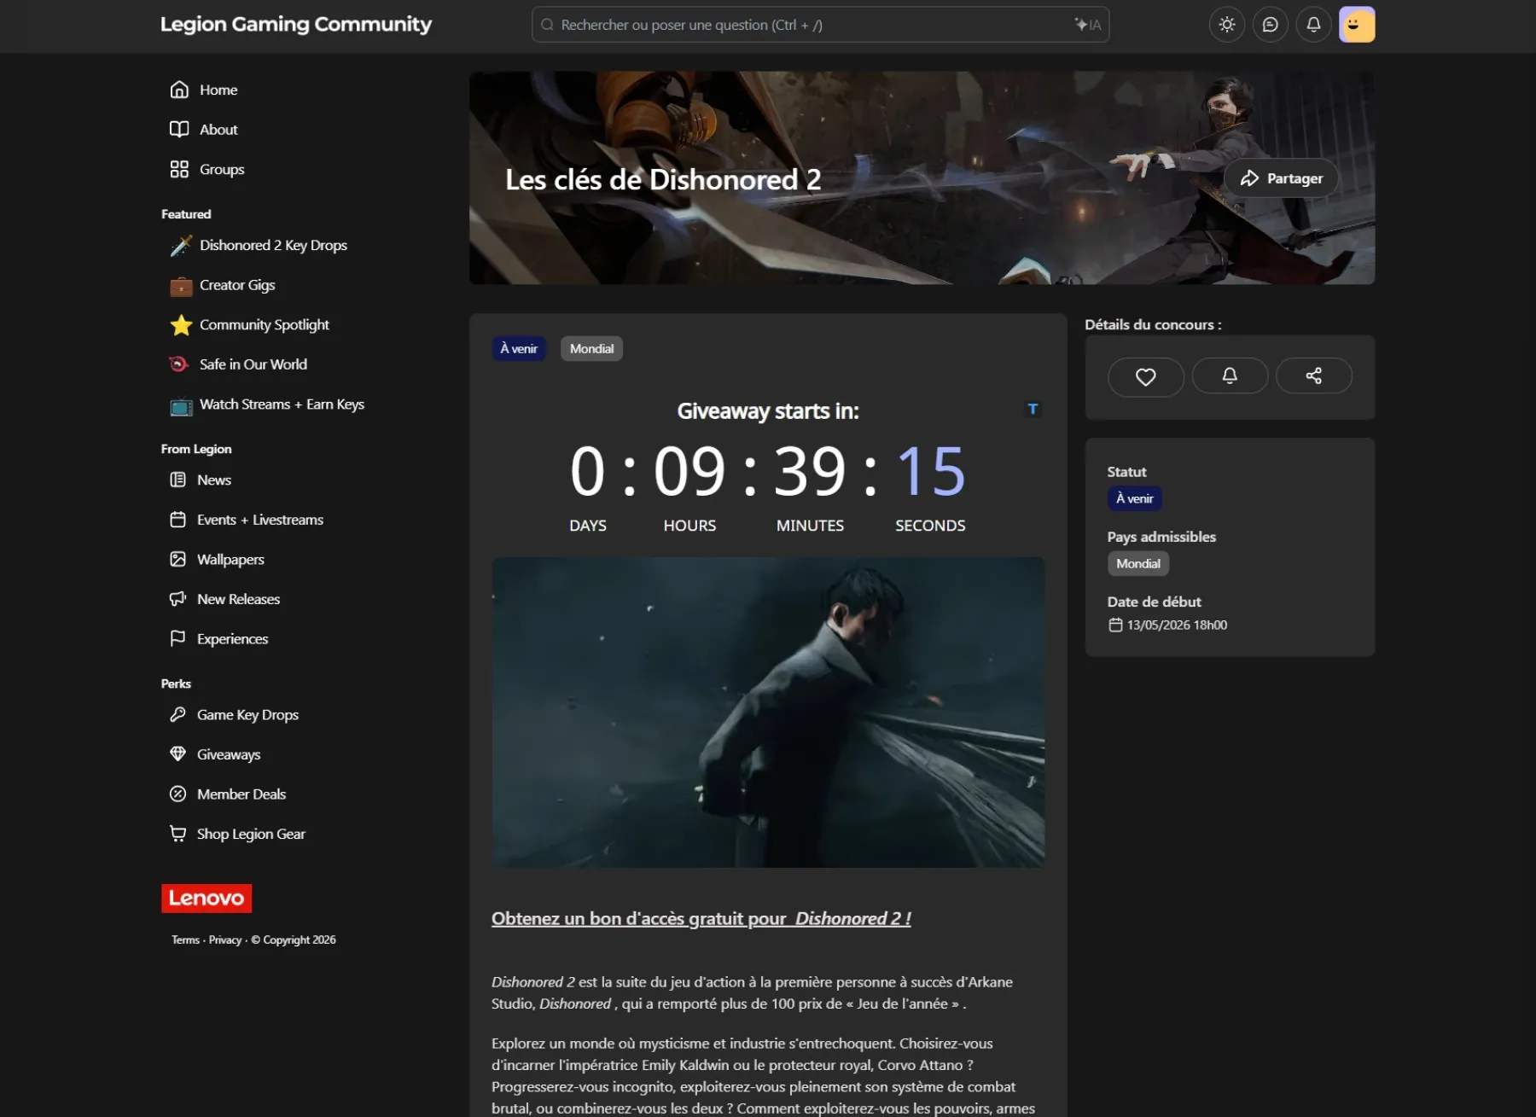Click the À venir status under Statut
The width and height of the screenshot is (1536, 1117).
(x=1134, y=498)
